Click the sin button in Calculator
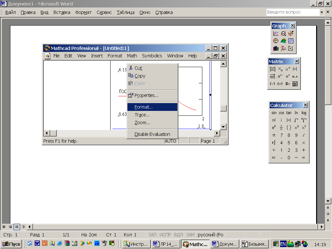332x249 pixels. point(274,113)
